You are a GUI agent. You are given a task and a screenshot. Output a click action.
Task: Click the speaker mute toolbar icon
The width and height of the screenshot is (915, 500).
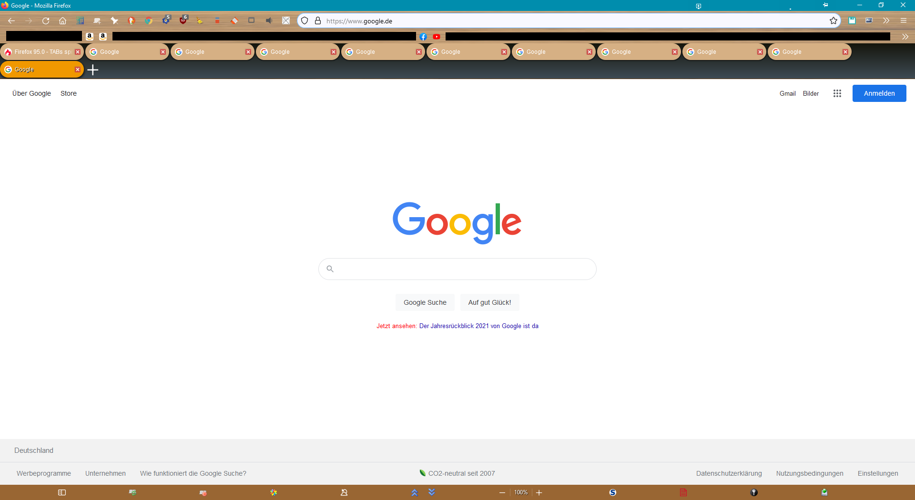coord(269,21)
